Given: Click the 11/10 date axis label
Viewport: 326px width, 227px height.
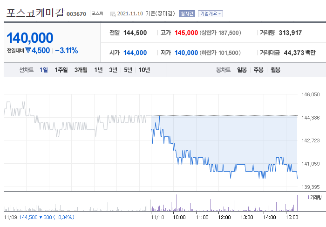Looking at the screenshot, I should click(157, 217).
